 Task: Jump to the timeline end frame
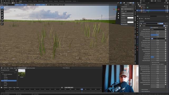point(73,88)
